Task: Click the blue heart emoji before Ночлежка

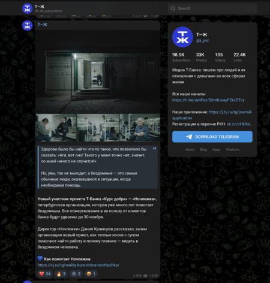Action: coord(40,258)
